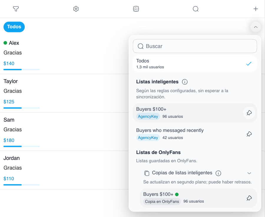The image size is (265, 217).
Task: Click Taylor's Gracias message preview
Action: tap(13, 91)
